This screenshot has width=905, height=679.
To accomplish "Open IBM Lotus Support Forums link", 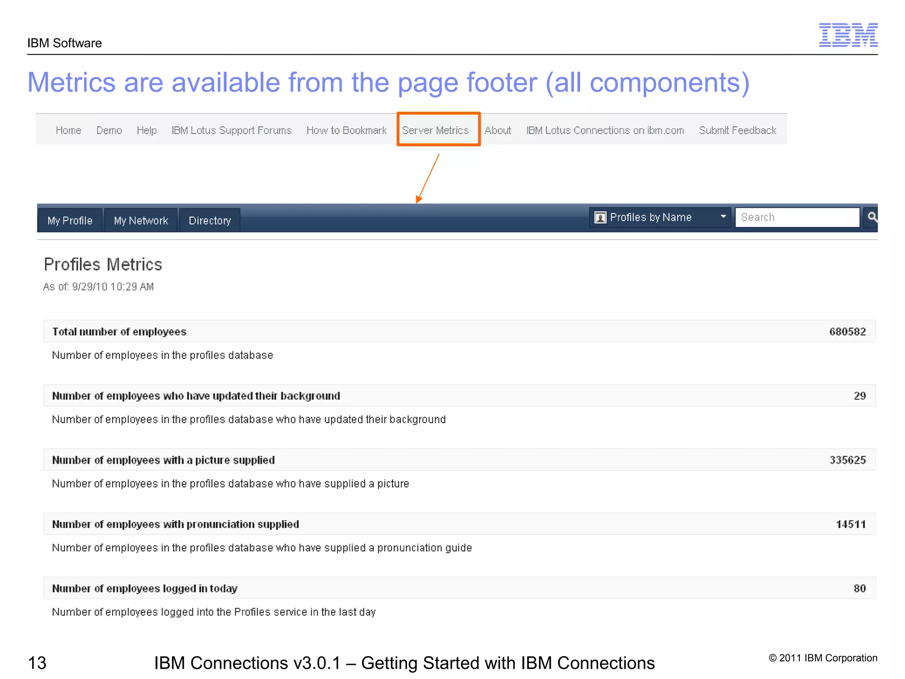I will click(232, 130).
